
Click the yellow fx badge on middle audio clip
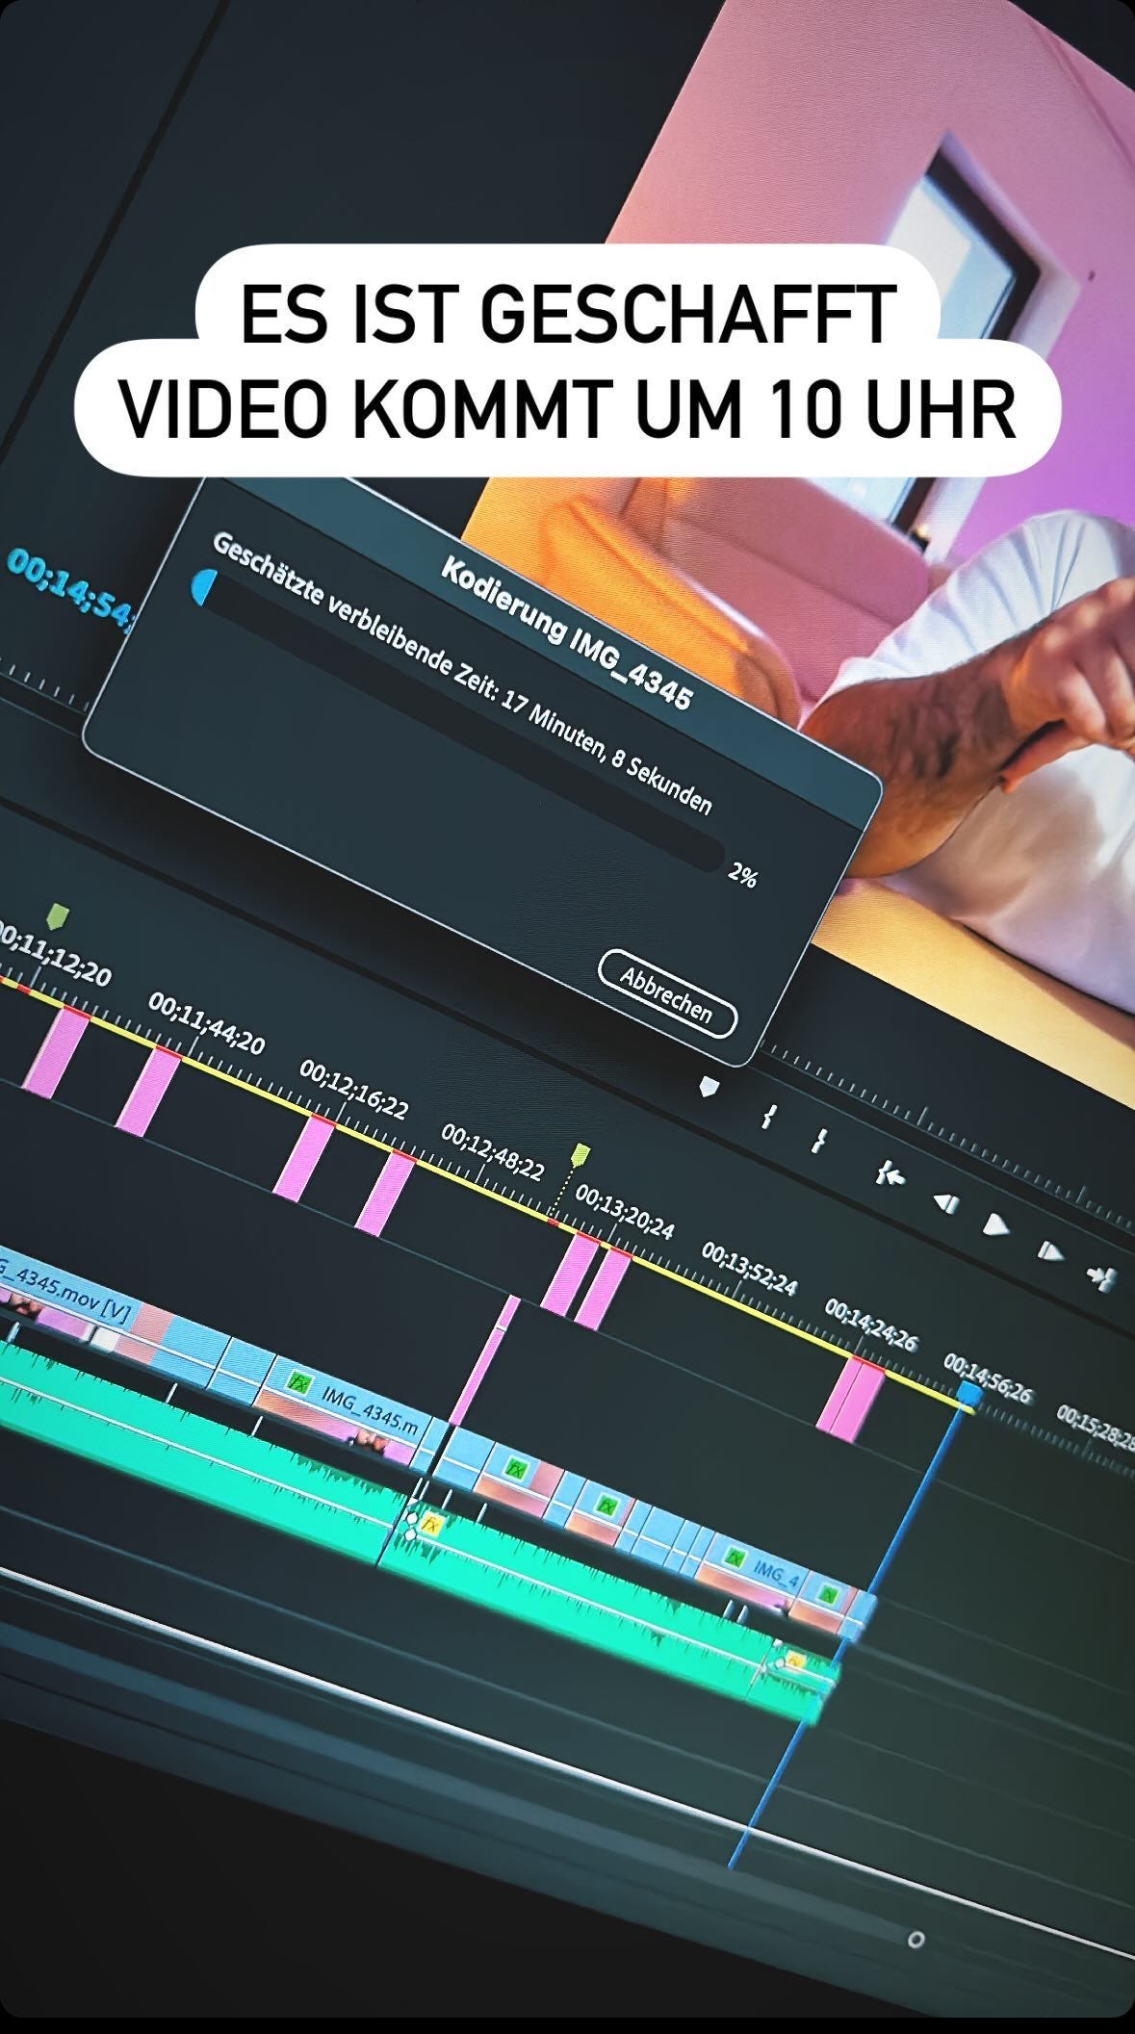[430, 1525]
